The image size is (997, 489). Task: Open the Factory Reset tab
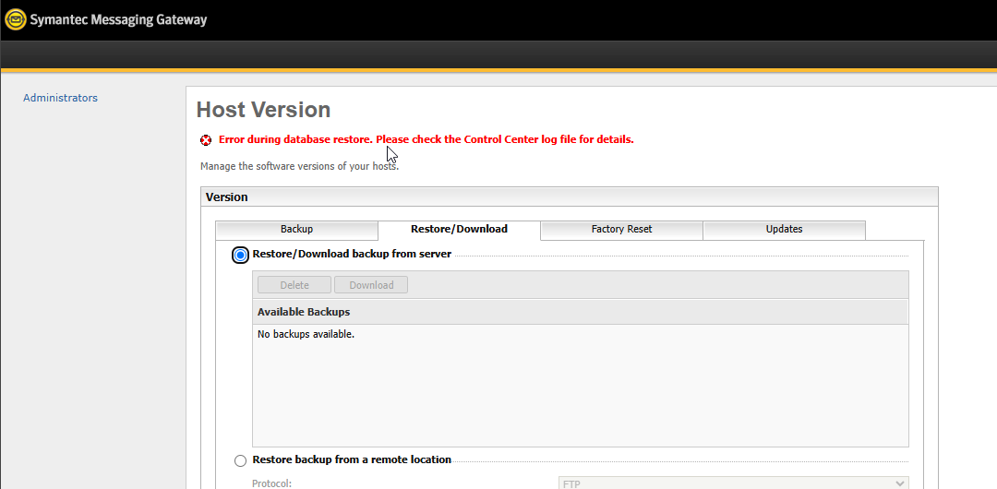click(622, 230)
